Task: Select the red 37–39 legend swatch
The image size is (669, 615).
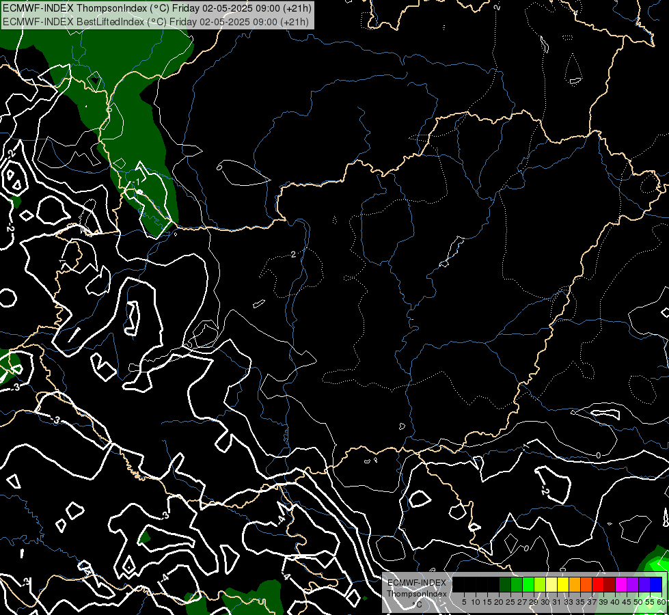Action: click(x=598, y=584)
